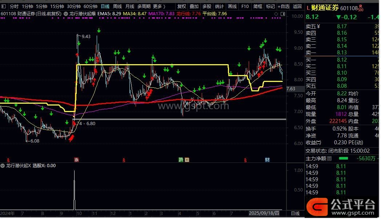
Task: Click the 财 financial report marker
Action: click(267, 160)
